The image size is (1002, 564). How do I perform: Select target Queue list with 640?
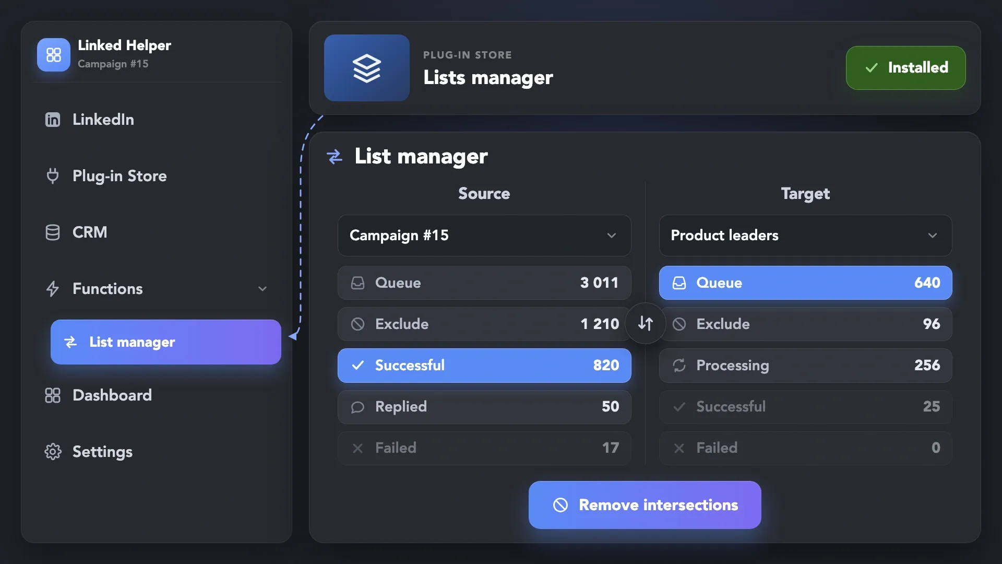click(x=806, y=283)
